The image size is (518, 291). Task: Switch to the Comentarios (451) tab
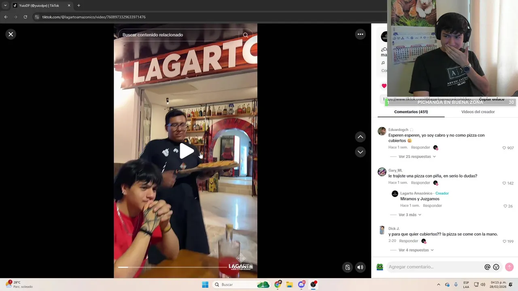(411, 112)
